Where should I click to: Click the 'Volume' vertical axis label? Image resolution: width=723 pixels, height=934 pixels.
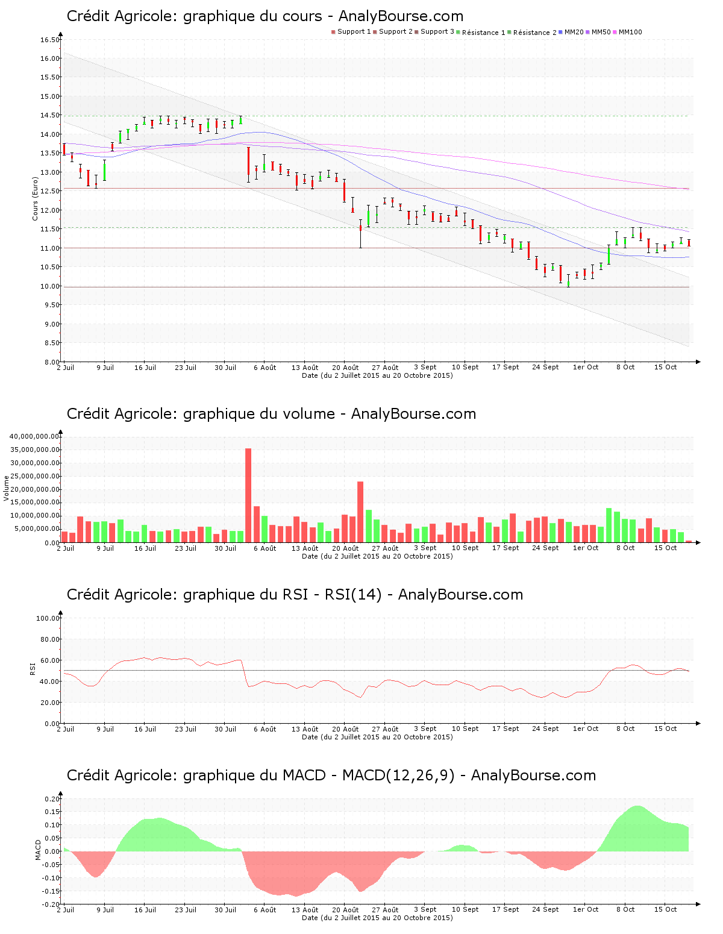pyautogui.click(x=7, y=488)
